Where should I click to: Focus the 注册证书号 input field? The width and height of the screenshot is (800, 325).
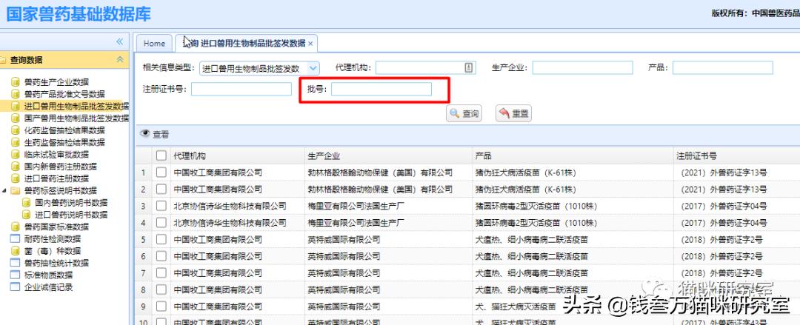[x=241, y=90]
